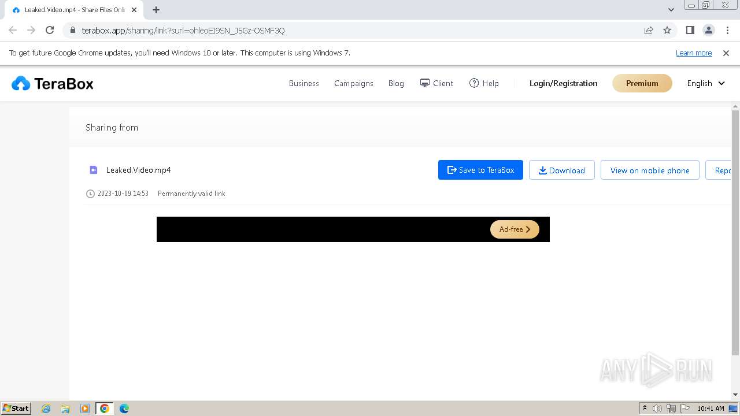
Task: Click the volume speaker tray icon
Action: pos(657,408)
